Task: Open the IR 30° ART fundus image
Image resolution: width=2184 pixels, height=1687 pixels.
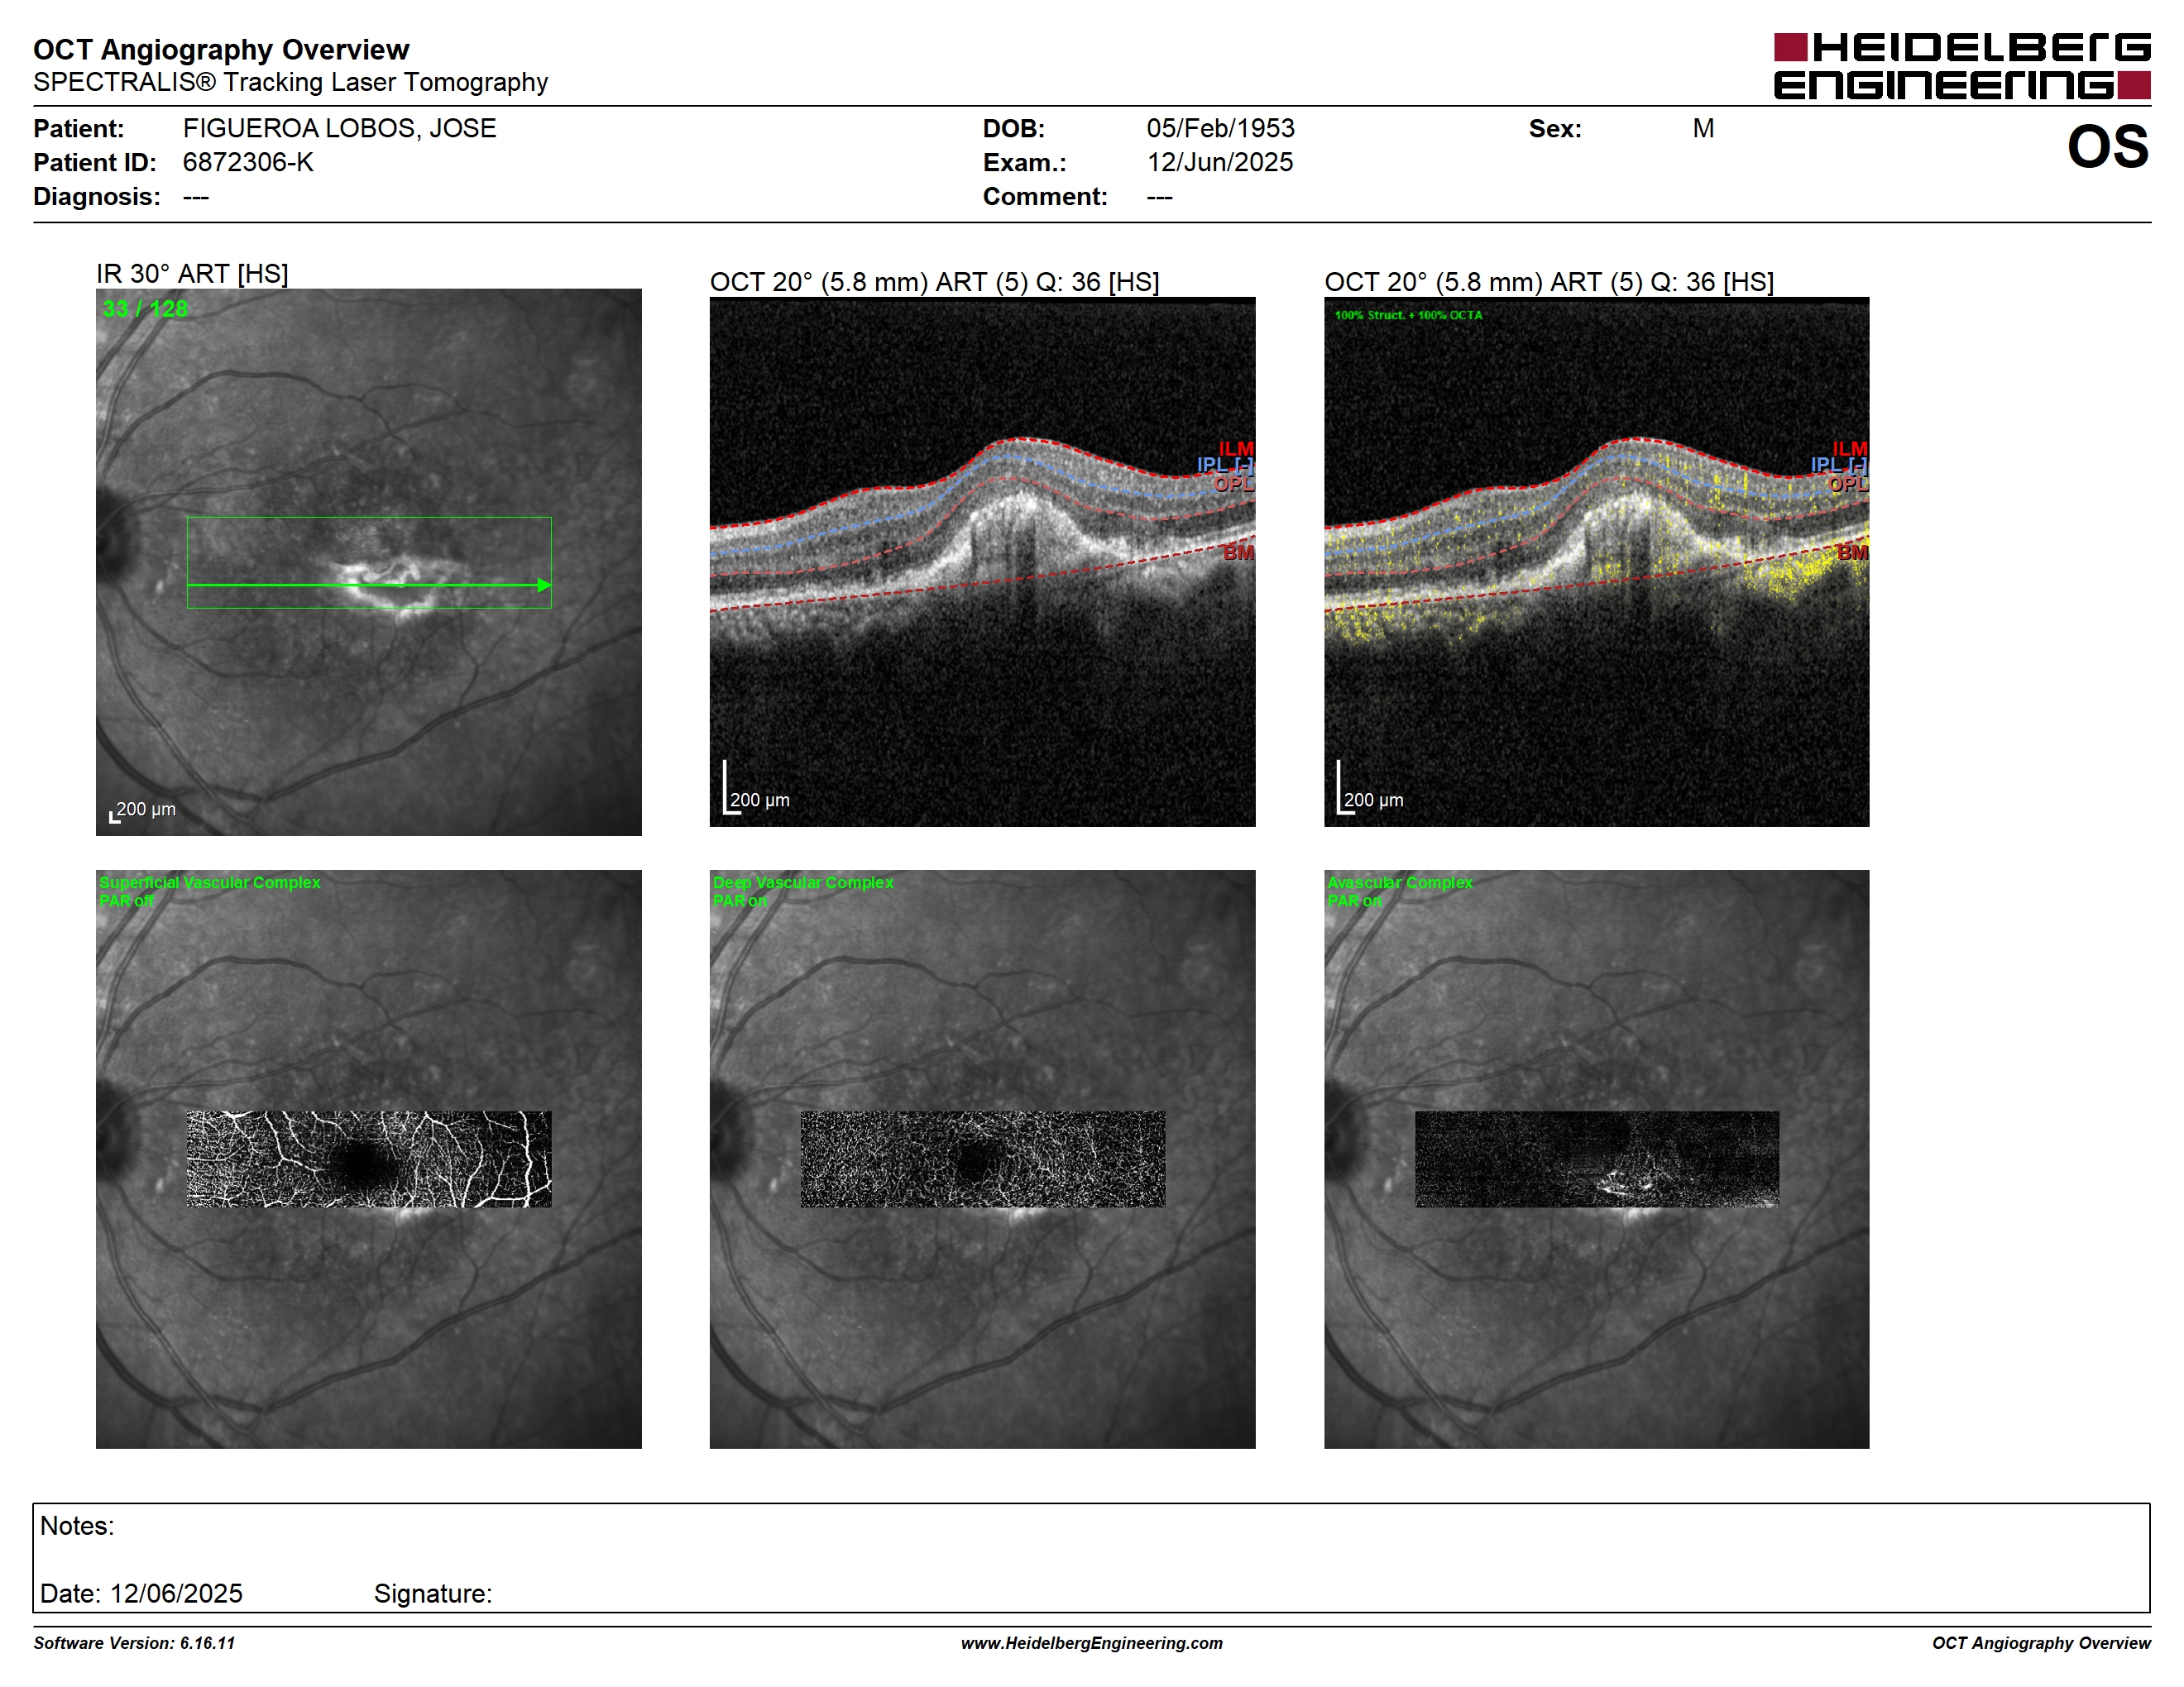Action: coord(368,562)
